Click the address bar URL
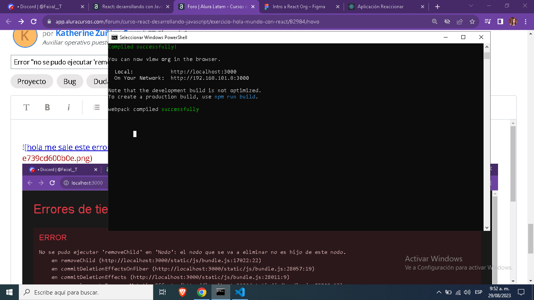 pyautogui.click(x=187, y=21)
